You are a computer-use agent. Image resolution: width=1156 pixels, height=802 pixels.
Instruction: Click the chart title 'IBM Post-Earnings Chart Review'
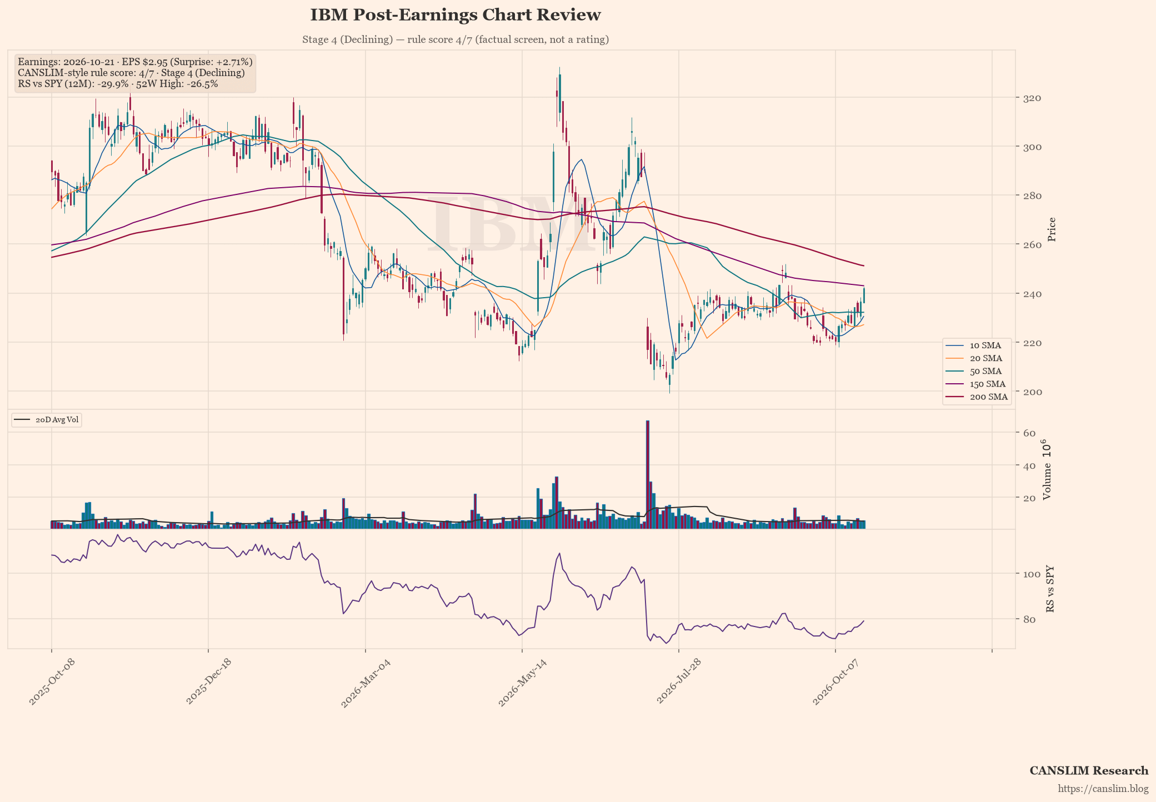[455, 15]
